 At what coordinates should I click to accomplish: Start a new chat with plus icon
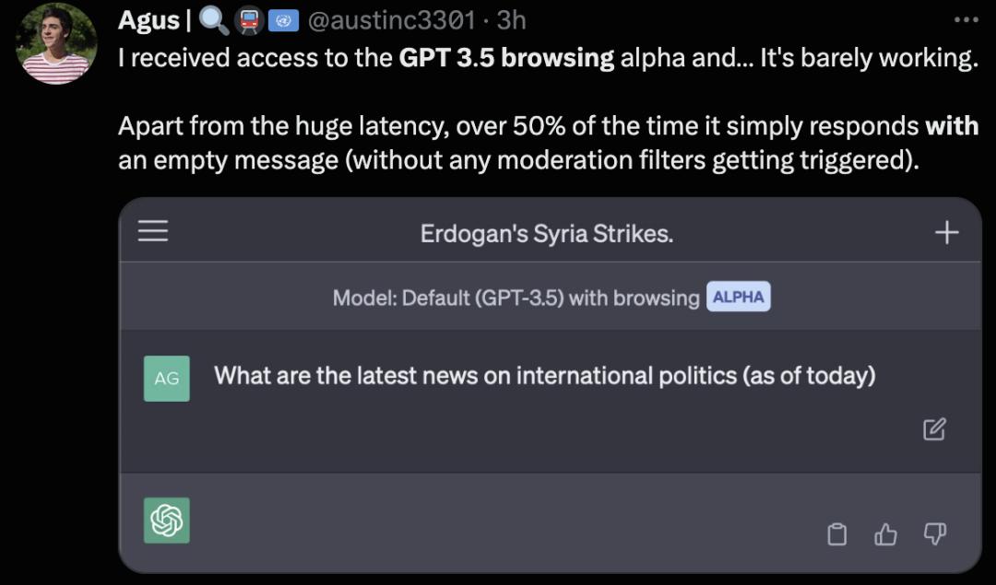coord(946,232)
